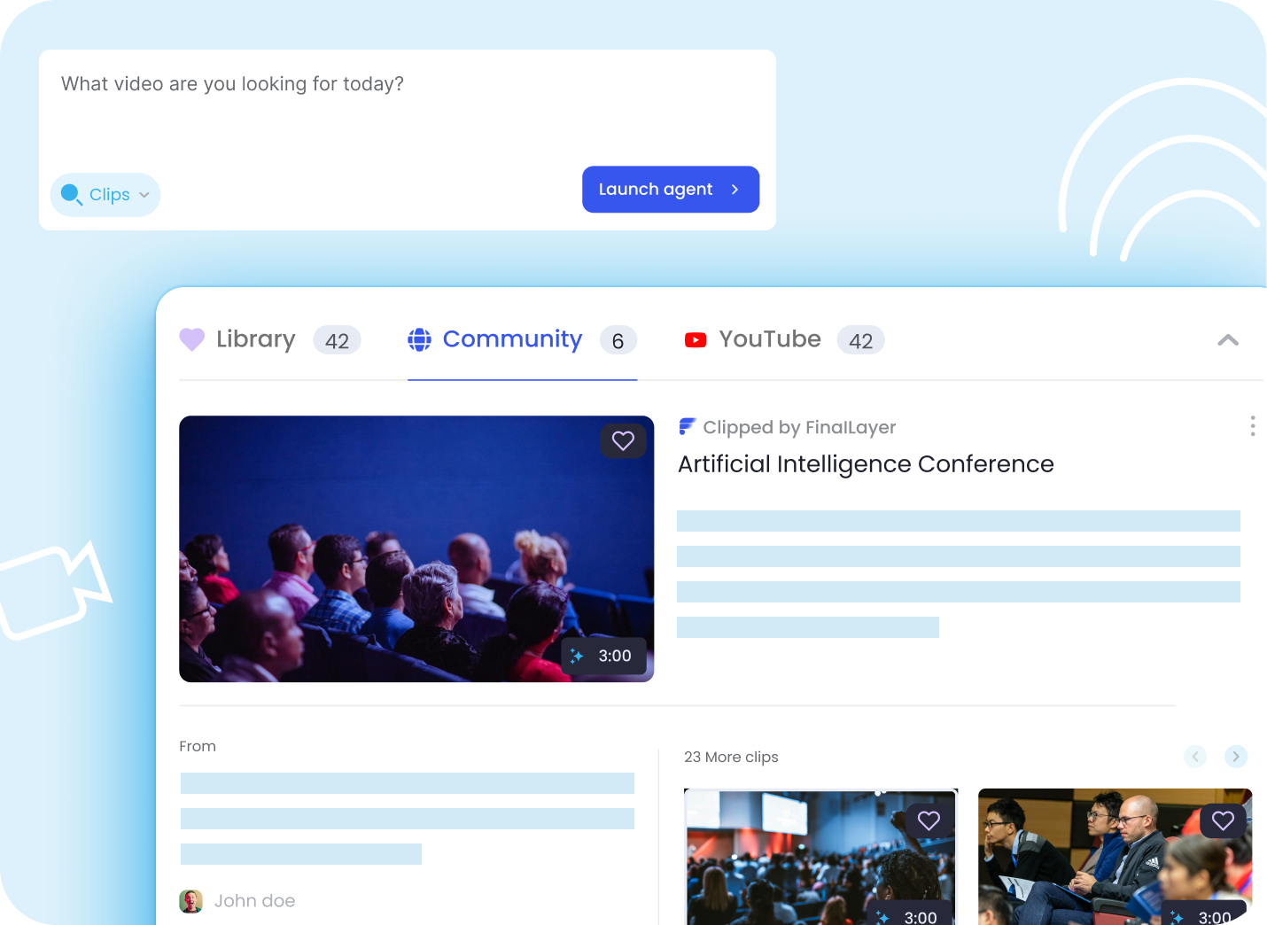Click the magnifying glass icon in the Clips selector
Screen dimensions: 1267x925
pyautogui.click(x=72, y=194)
